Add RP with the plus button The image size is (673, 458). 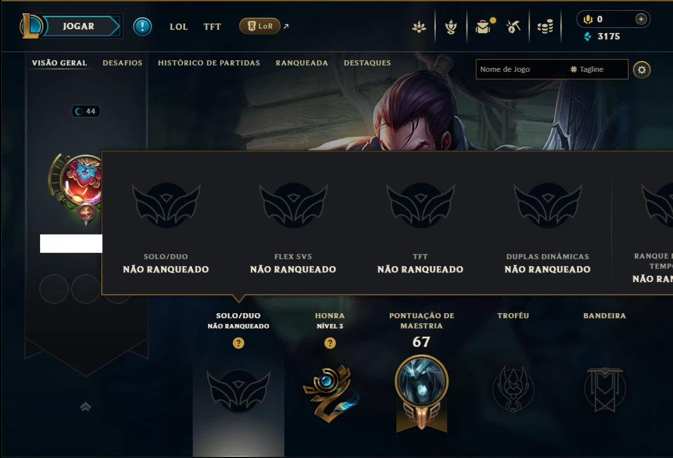pyautogui.click(x=641, y=19)
